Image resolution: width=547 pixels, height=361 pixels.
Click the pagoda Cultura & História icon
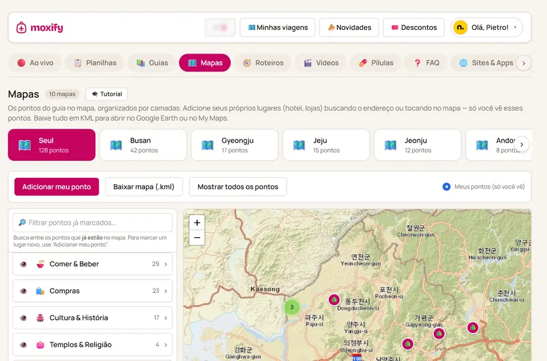(x=40, y=318)
